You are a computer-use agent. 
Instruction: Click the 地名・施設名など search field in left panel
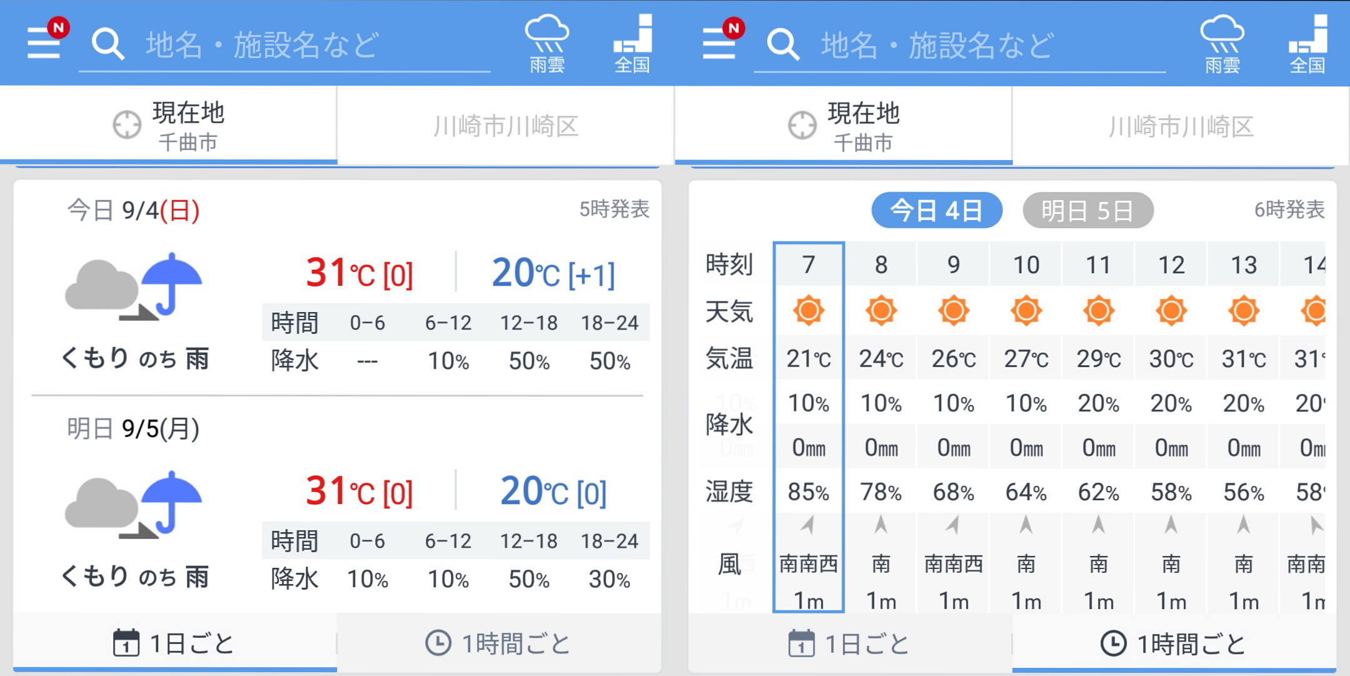pyautogui.click(x=285, y=45)
